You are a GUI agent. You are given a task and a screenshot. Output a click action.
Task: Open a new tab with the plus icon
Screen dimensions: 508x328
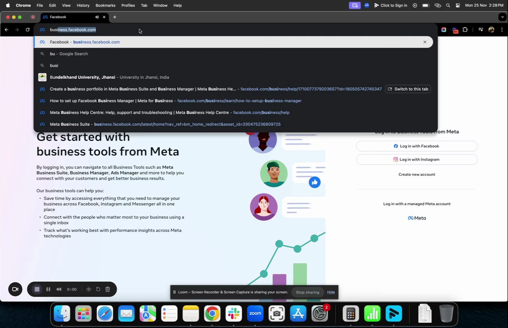115,17
